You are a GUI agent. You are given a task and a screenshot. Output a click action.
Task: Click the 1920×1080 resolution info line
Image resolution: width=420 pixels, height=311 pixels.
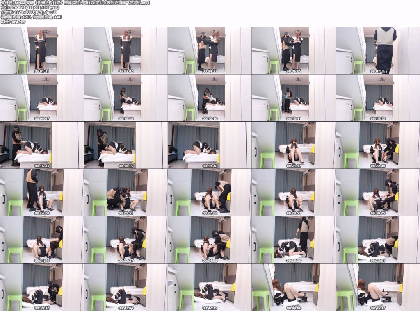click(x=29, y=12)
